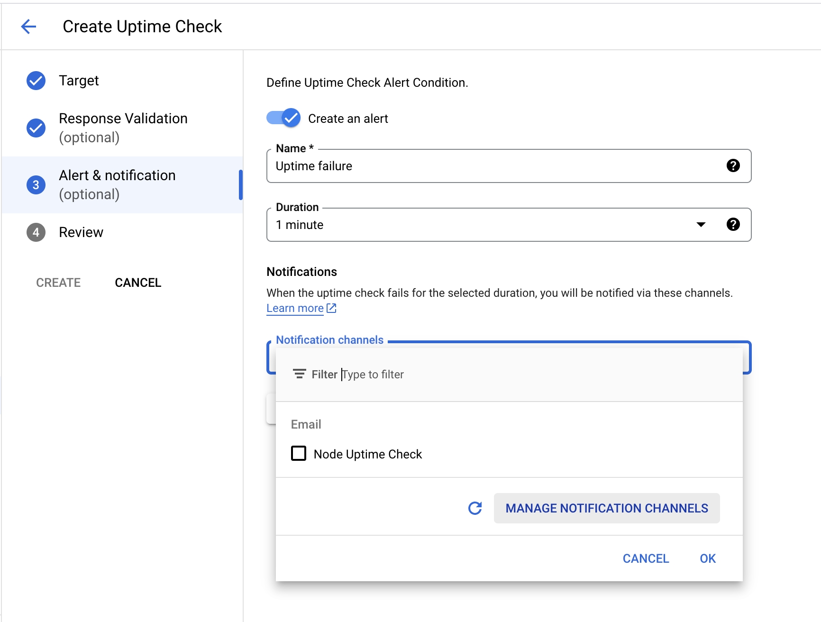The height and width of the screenshot is (622, 821).
Task: Click the alert Name input field
Action: (493, 166)
